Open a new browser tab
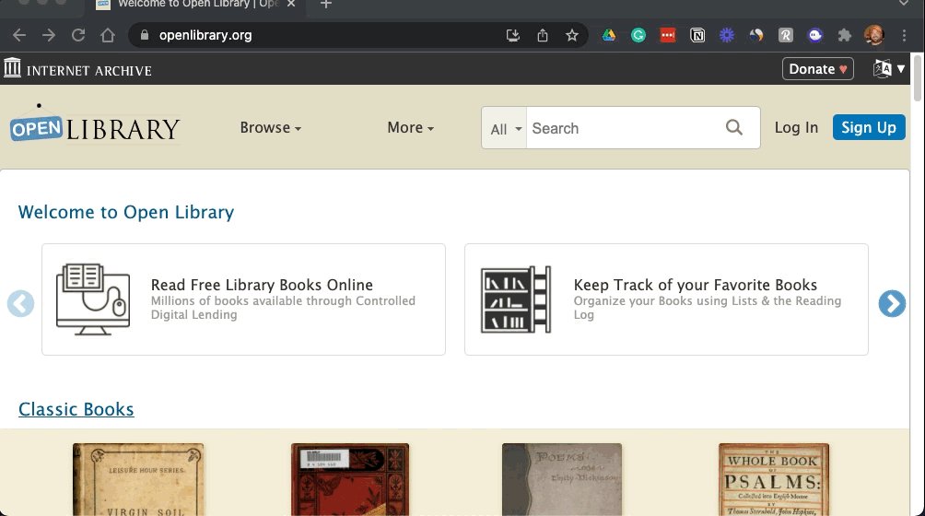 click(x=325, y=4)
